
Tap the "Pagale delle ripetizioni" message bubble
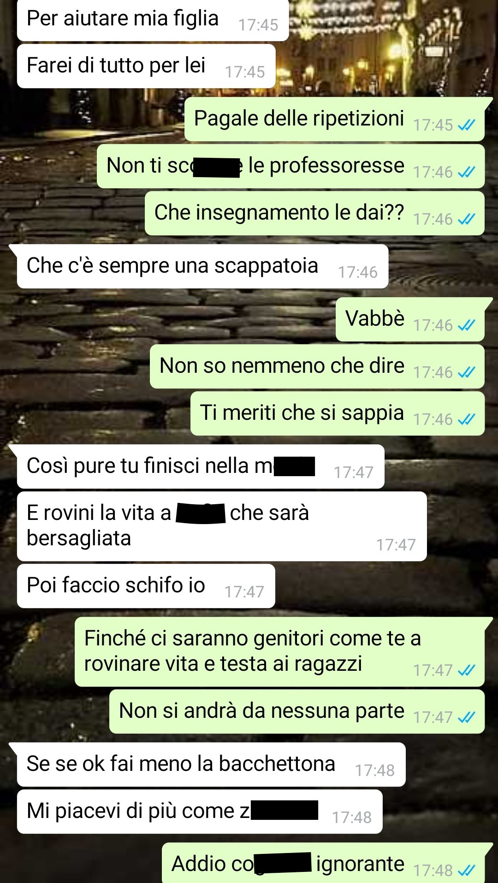(x=334, y=119)
